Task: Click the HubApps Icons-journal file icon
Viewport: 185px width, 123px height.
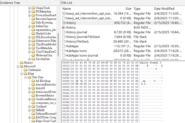Action: [63, 56]
